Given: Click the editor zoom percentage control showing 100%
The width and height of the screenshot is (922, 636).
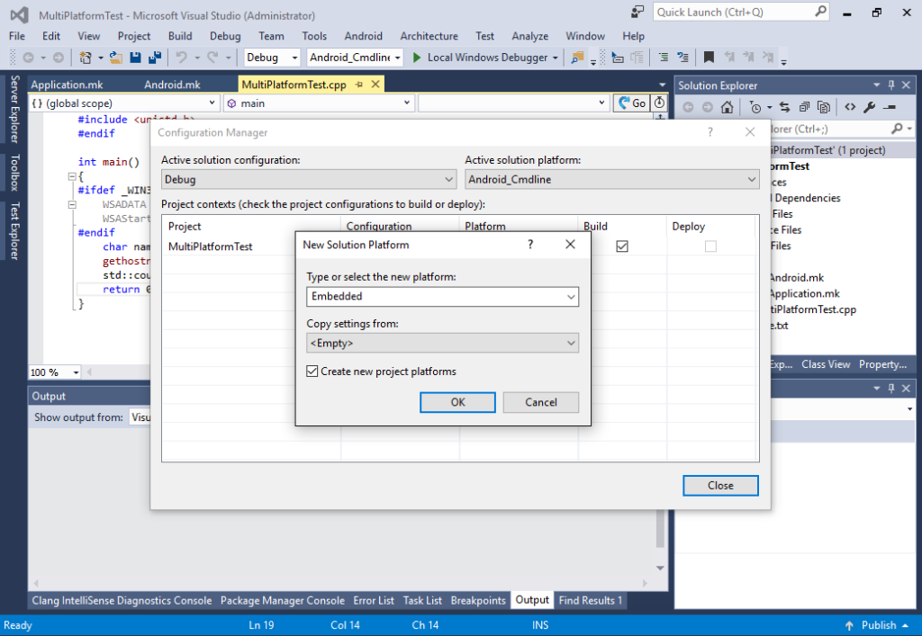Looking at the screenshot, I should click(x=52, y=372).
